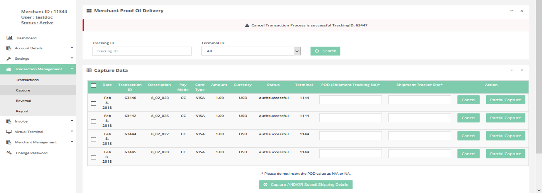Click the page vertical scrollbar
The image size is (542, 193).
pyautogui.click(x=539, y=85)
